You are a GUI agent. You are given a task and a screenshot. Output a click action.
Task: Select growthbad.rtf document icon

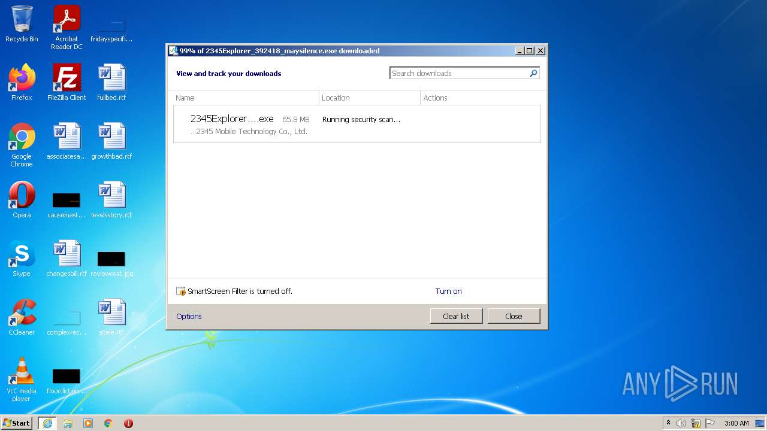pos(111,141)
